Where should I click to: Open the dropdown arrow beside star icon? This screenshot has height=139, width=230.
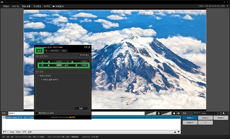point(227,113)
